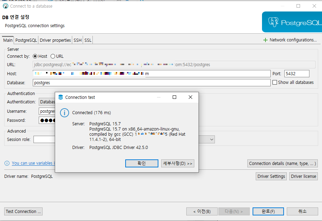Select the URL connect-by radio button

pos(53,56)
